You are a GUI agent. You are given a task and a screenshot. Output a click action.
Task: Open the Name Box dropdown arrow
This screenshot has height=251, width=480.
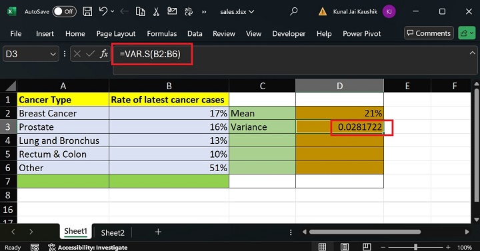[53, 54]
